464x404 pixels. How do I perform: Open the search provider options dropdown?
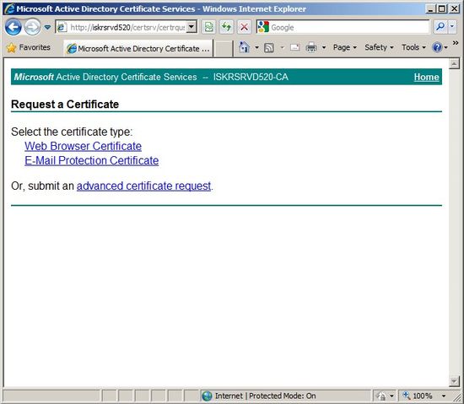452,27
